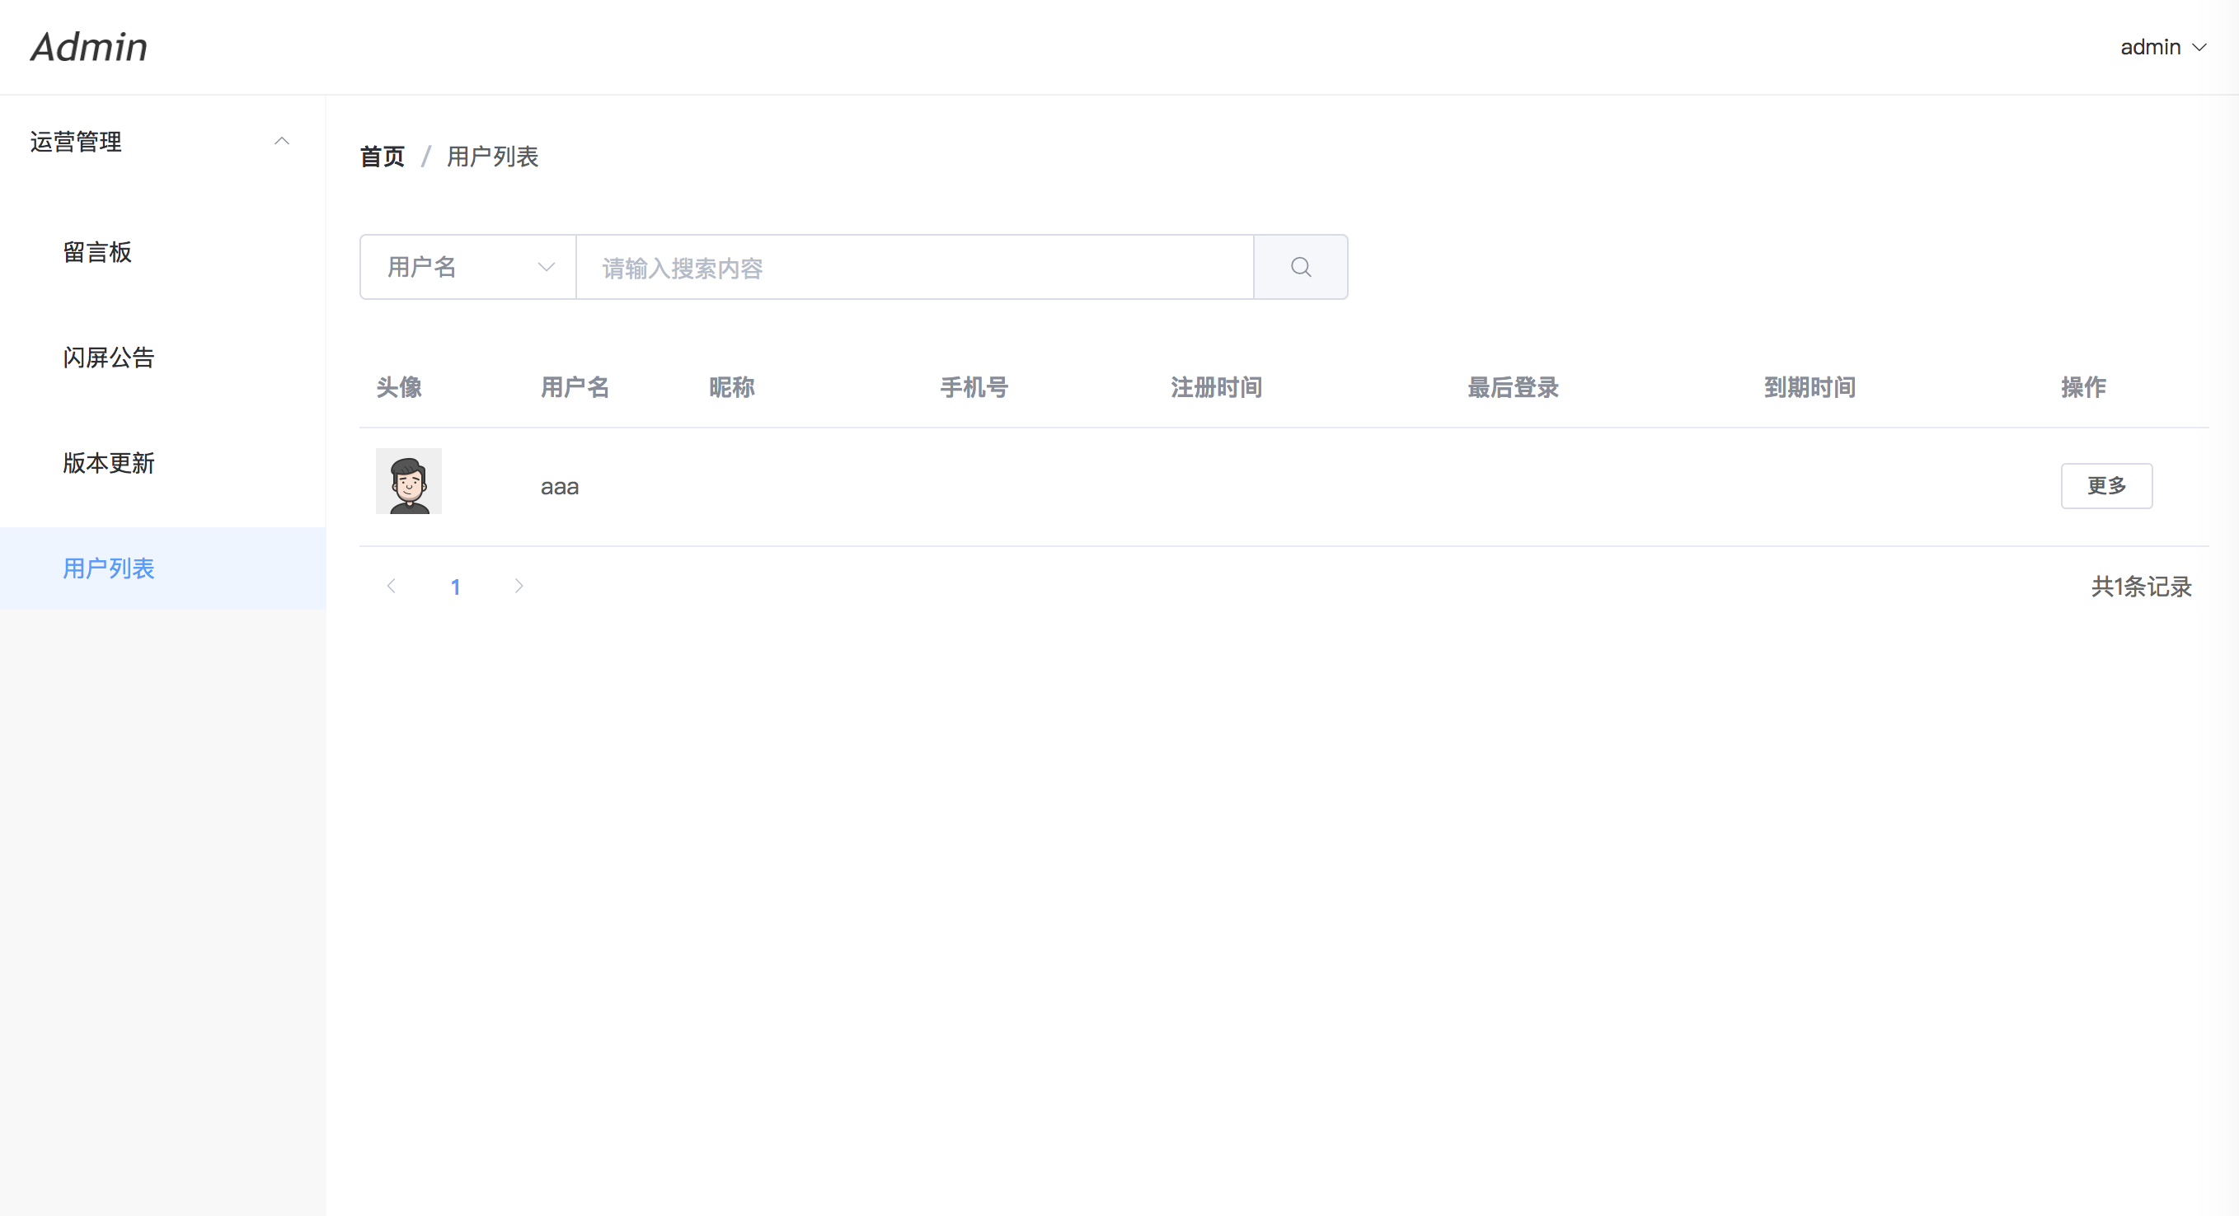
Task: Click the next page arrow
Action: (x=519, y=587)
